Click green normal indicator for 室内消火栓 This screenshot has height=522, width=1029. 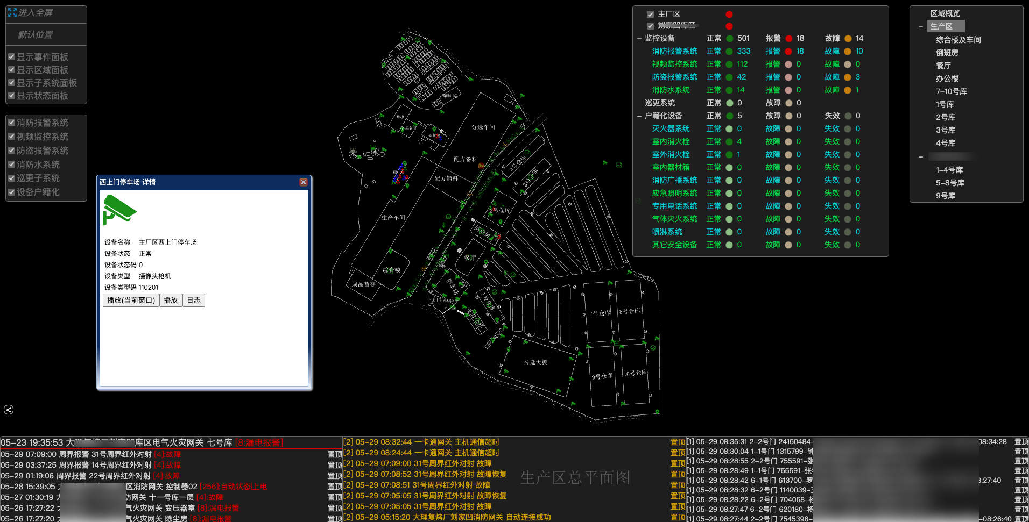[729, 142]
